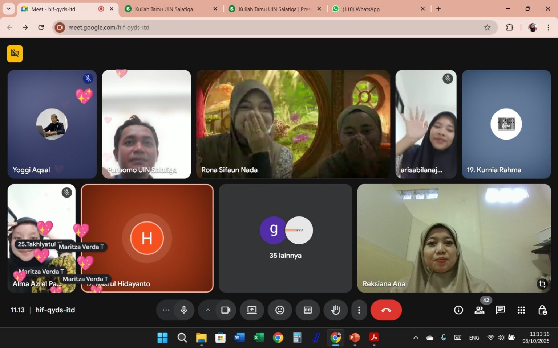The image size is (558, 348).
Task: Click the meet.google.com address bar
Action: coord(109,27)
